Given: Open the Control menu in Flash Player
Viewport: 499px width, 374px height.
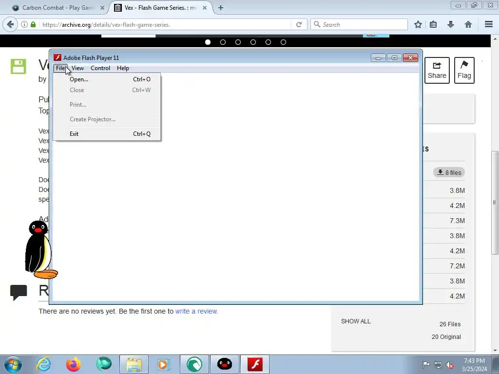Looking at the screenshot, I should click(x=100, y=68).
